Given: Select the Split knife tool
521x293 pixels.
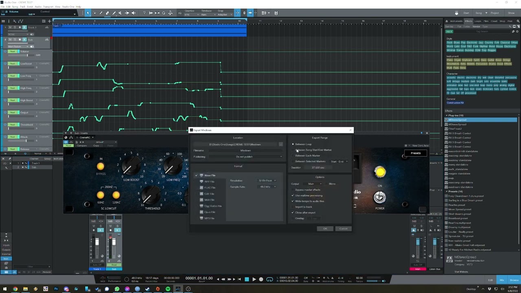Looking at the screenshot, I should [x=101, y=13].
